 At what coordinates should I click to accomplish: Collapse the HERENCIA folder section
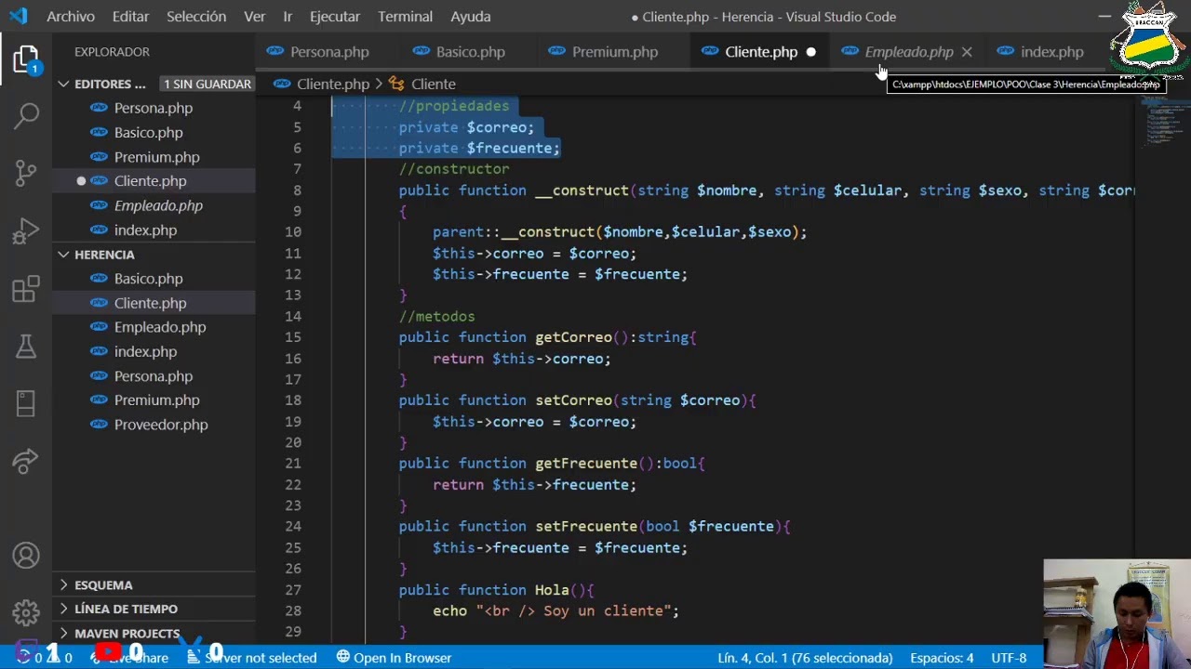point(154,255)
